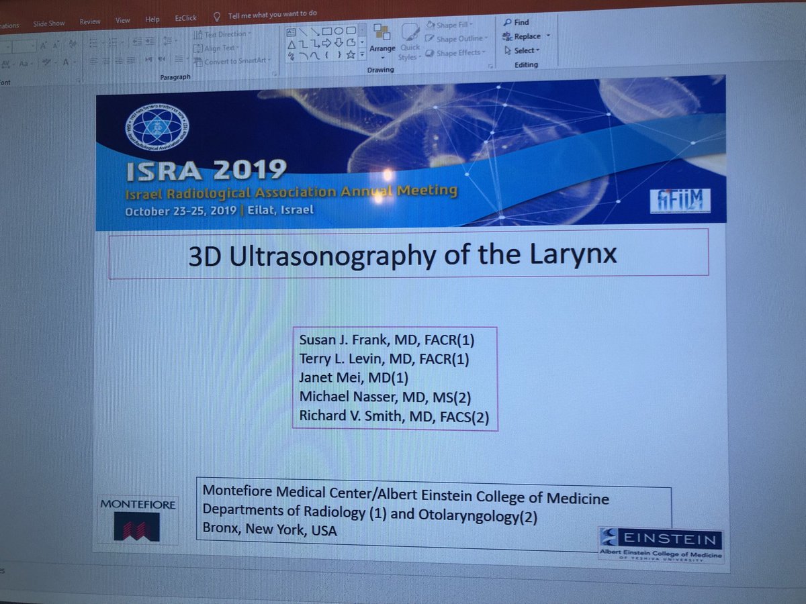Open the EzClick tab

(186, 18)
